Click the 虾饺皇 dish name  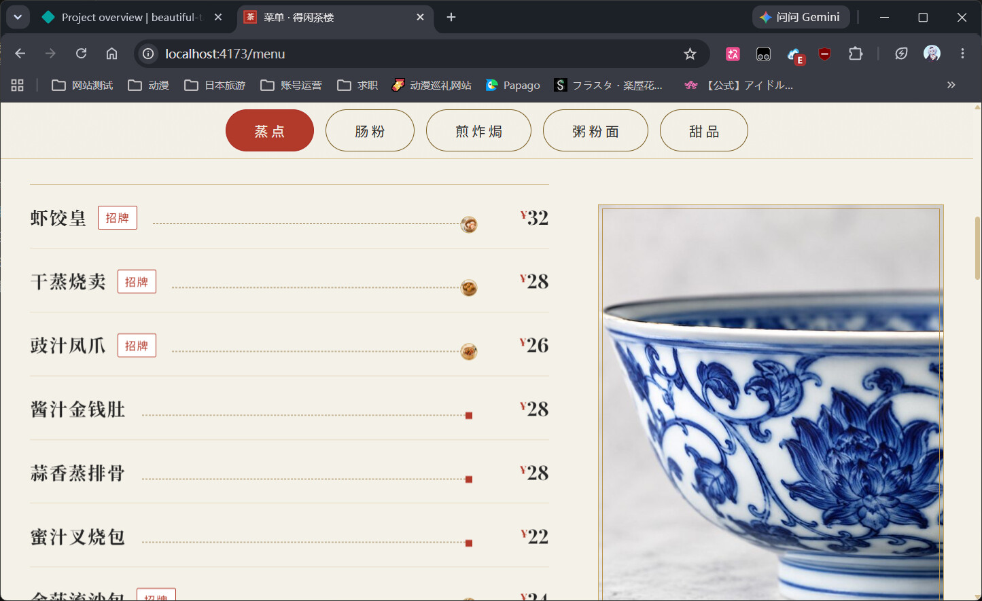(x=58, y=218)
